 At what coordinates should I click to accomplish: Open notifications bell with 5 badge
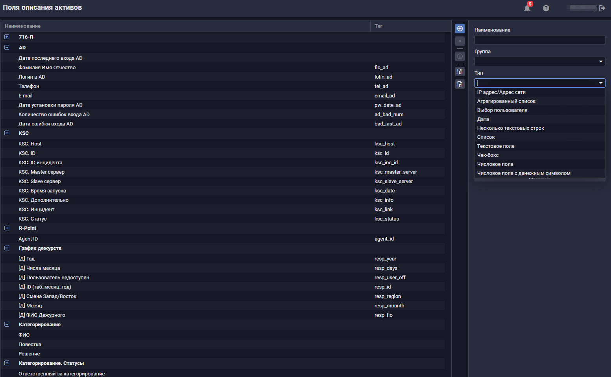527,8
